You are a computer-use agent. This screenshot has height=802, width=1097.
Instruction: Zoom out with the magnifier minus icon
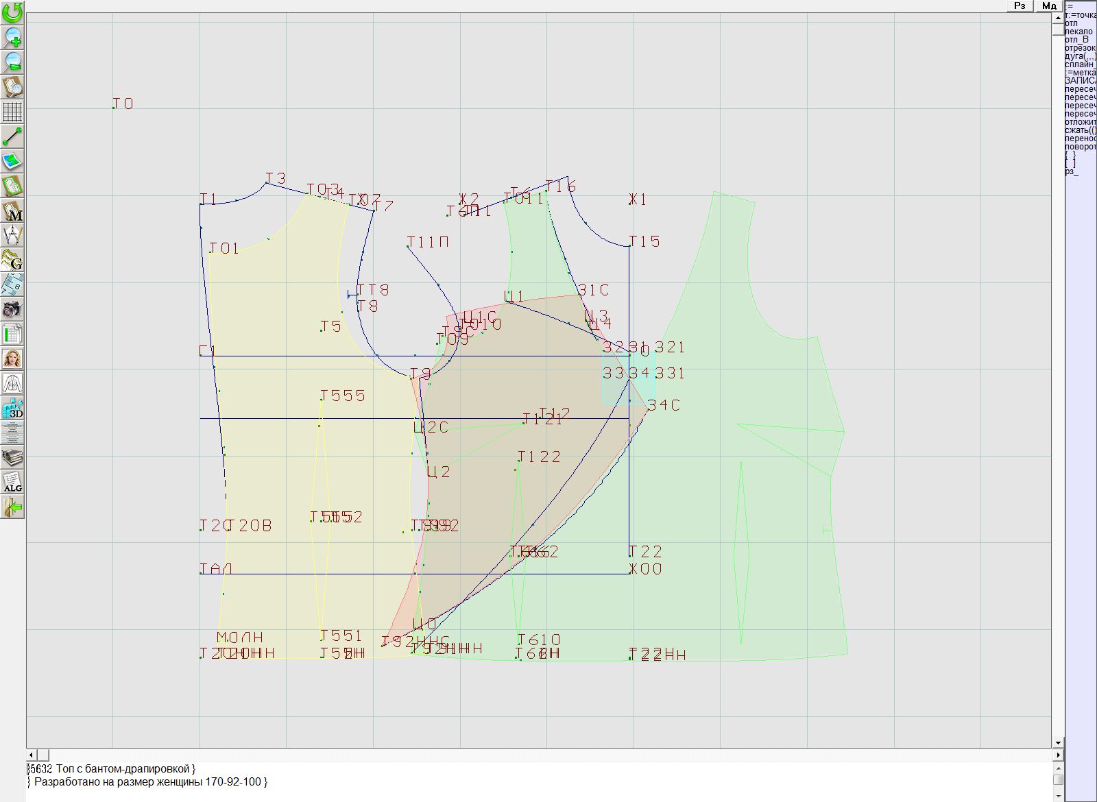(x=12, y=62)
